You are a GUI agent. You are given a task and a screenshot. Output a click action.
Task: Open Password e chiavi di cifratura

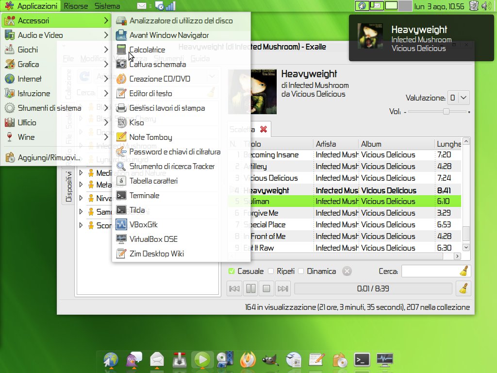(182, 152)
